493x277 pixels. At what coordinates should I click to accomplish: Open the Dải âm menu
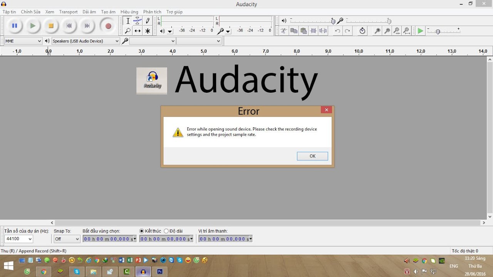point(89,12)
